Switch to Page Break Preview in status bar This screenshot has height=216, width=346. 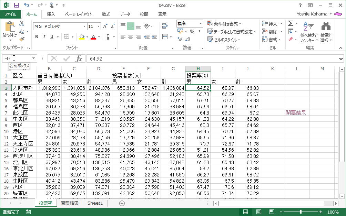coord(272,212)
